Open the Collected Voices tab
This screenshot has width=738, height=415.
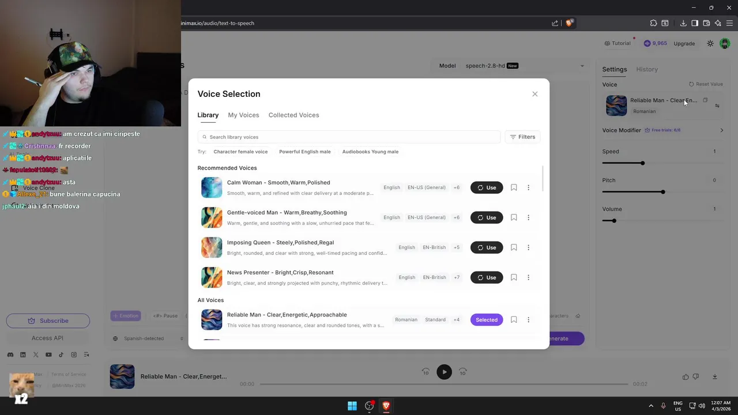(293, 115)
